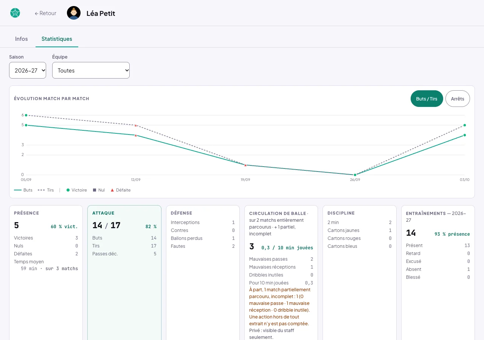Click the "0,3 / 10 min jouées" value

pyautogui.click(x=287, y=248)
